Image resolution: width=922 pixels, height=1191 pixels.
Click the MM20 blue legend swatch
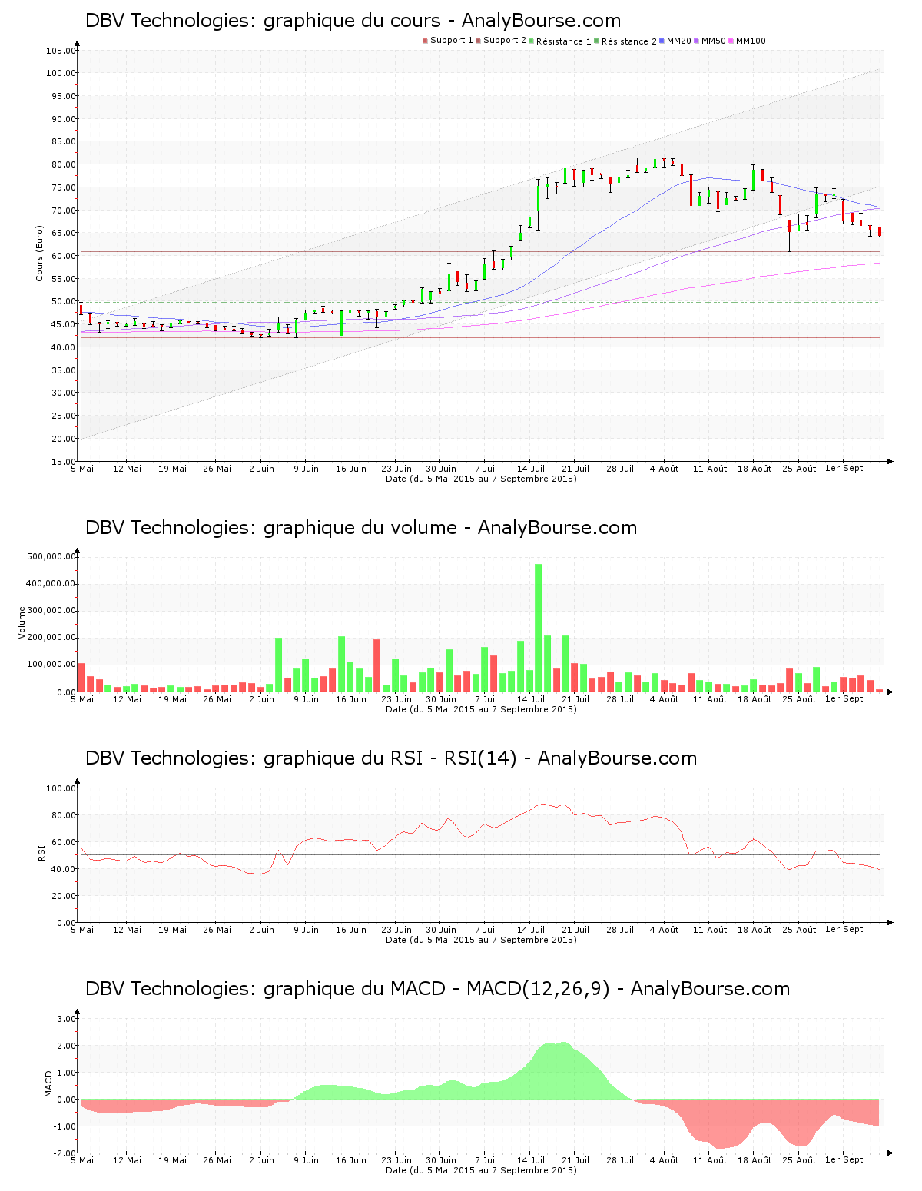coord(662,41)
